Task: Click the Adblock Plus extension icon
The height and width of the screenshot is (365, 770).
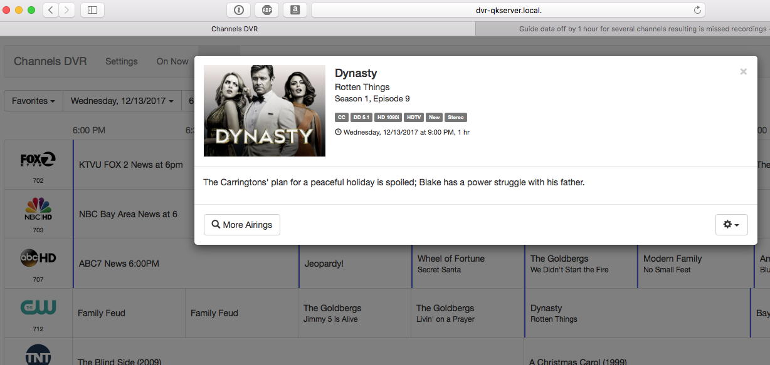Action: (x=266, y=10)
